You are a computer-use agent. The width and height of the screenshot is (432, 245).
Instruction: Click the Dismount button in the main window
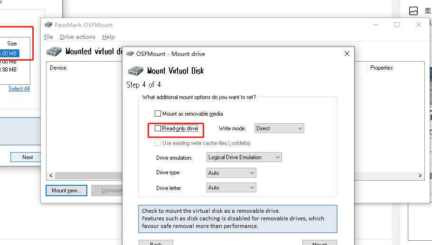point(107,191)
